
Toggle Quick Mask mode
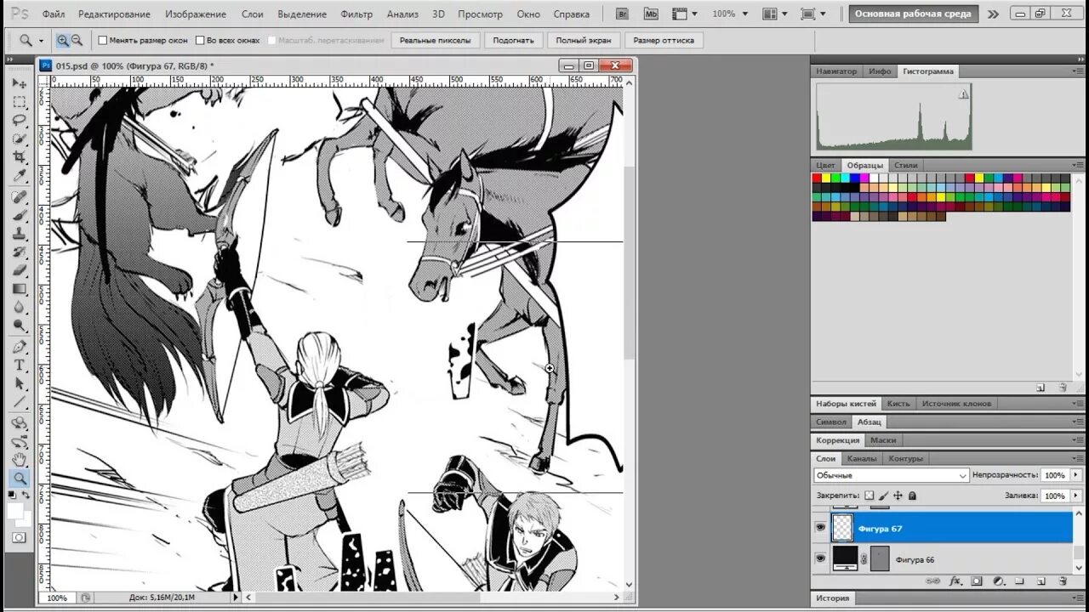pyautogui.click(x=20, y=537)
